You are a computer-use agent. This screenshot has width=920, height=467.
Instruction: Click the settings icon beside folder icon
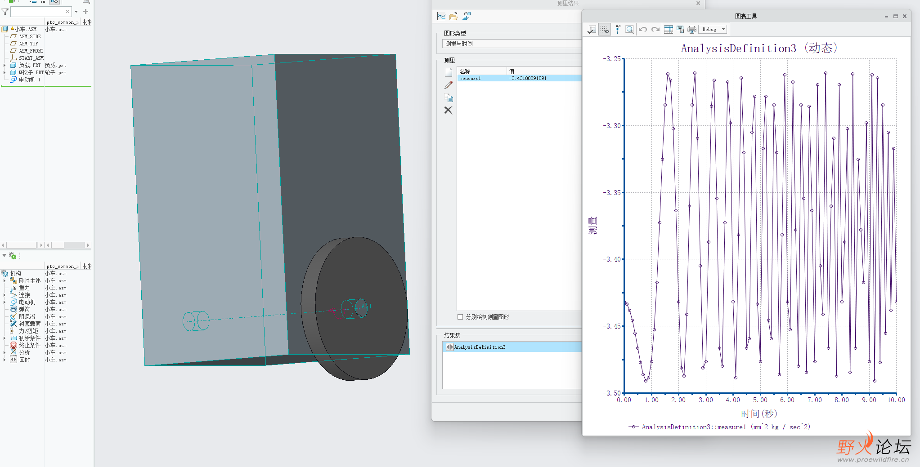467,17
